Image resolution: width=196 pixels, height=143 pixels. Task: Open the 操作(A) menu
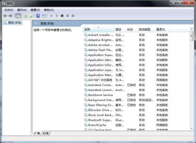pyautogui.click(x=22, y=10)
